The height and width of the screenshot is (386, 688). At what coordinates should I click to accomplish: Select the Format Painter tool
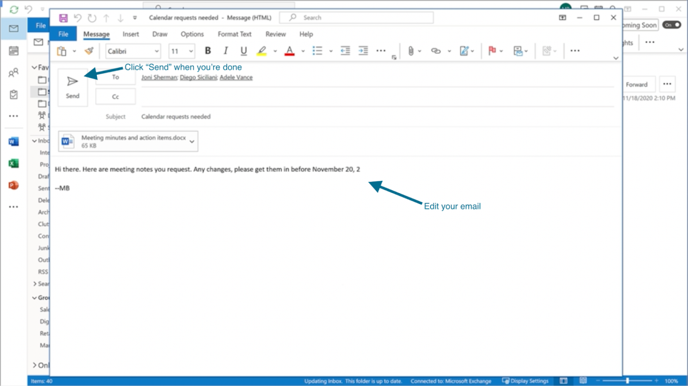89,51
